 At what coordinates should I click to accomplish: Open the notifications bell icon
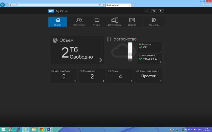tap(154, 11)
